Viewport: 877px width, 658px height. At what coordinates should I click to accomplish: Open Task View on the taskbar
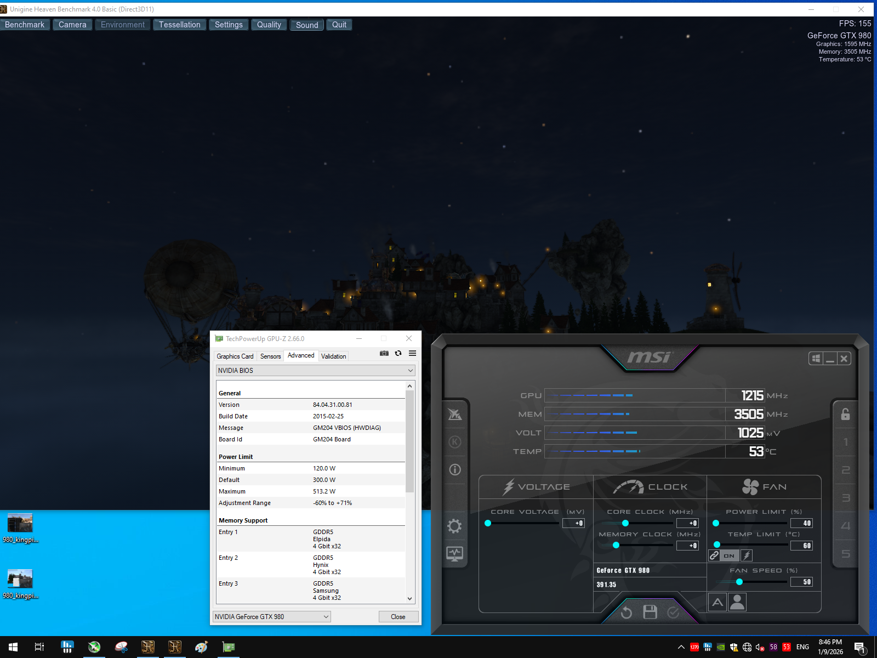pyautogui.click(x=39, y=647)
